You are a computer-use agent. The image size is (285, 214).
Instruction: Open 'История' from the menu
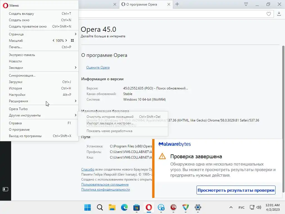coord(40,88)
